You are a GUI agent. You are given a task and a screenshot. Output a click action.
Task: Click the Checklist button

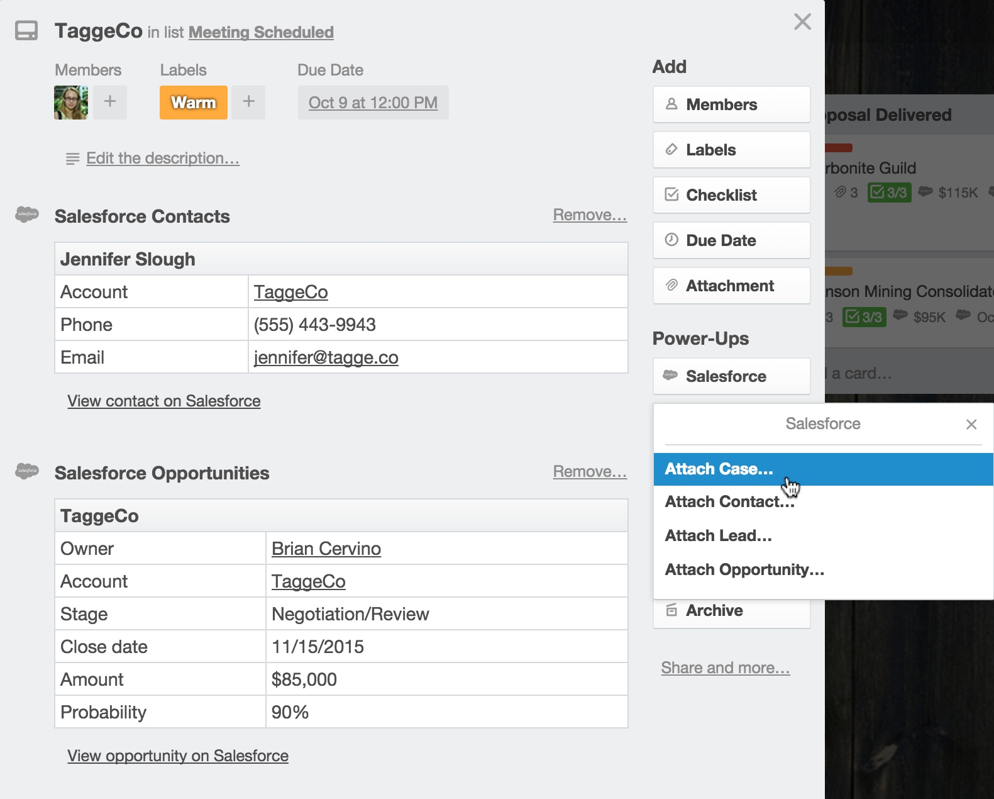731,195
